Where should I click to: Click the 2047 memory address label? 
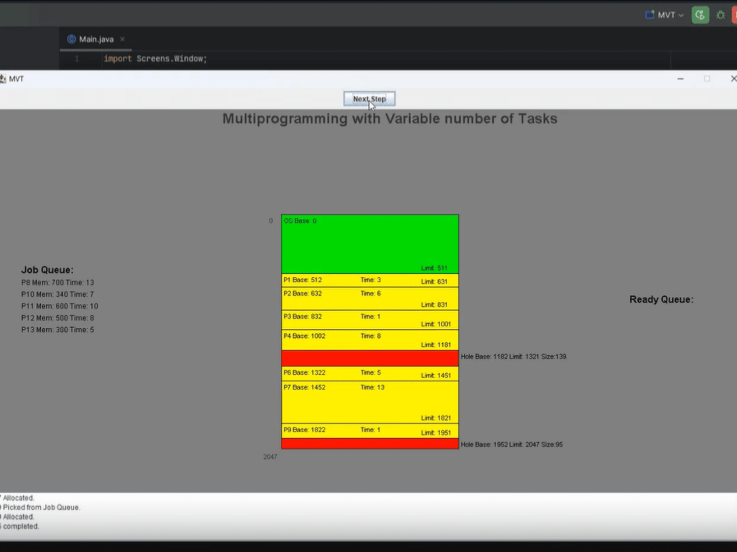click(270, 457)
